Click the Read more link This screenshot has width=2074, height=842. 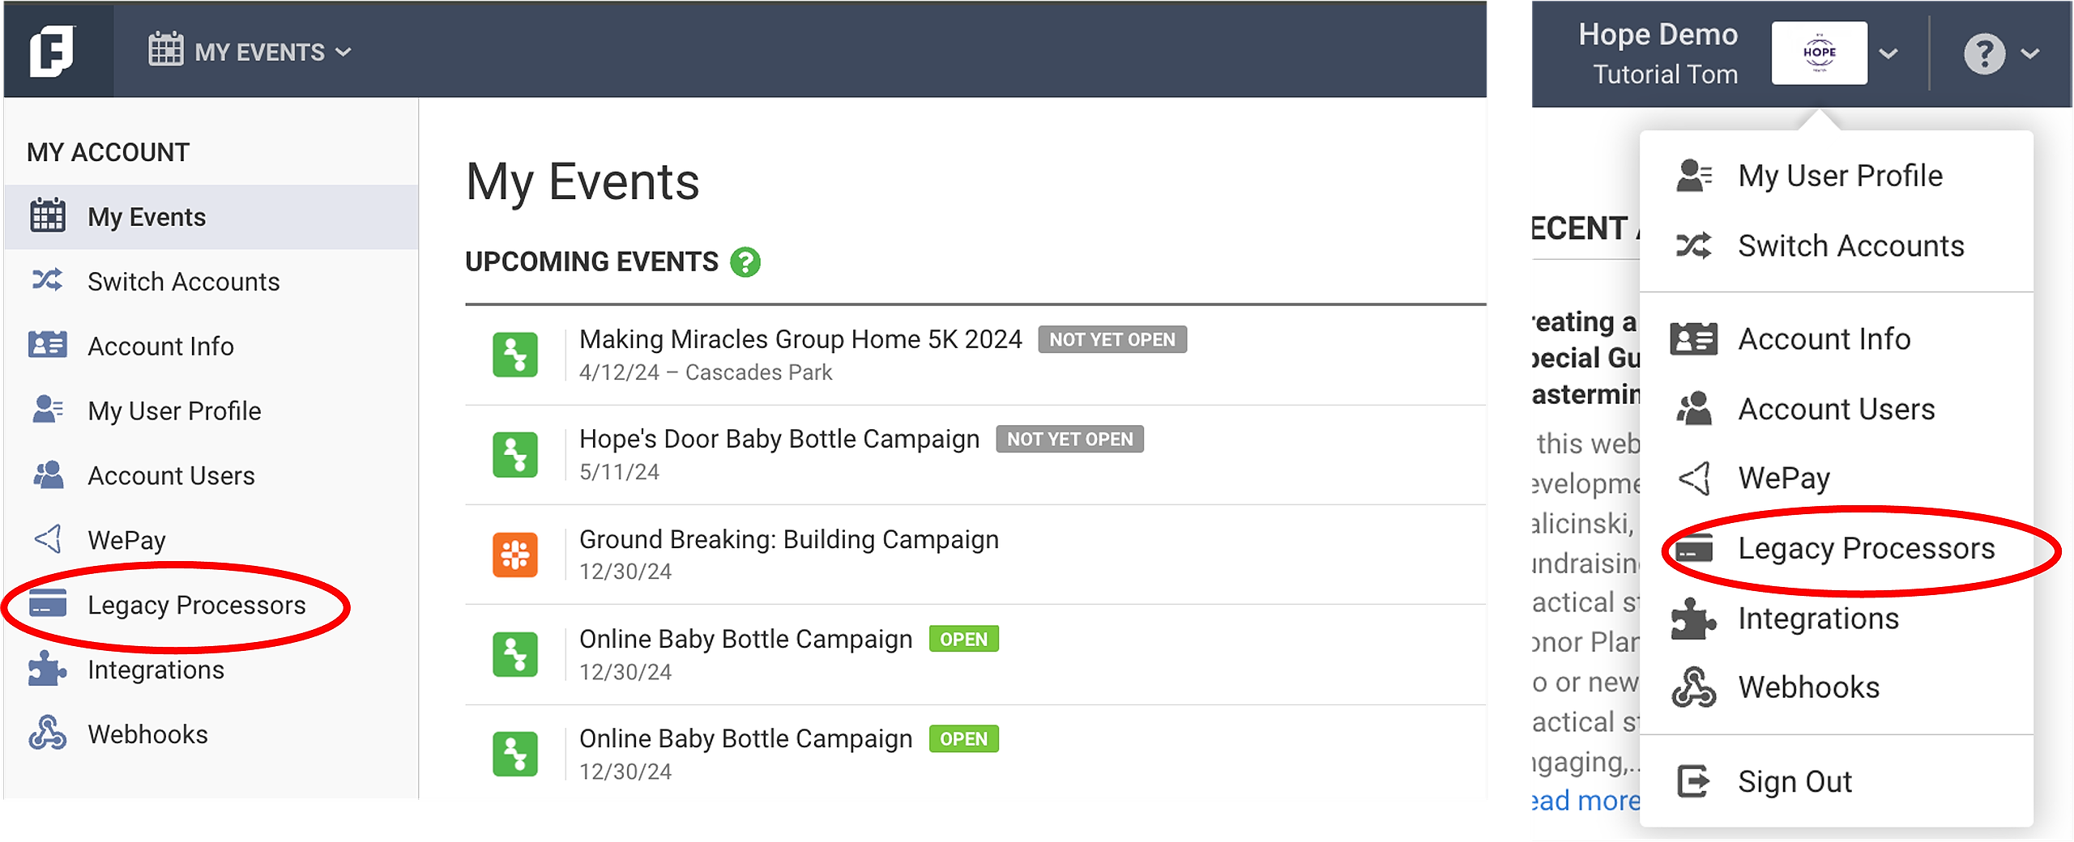(x=1586, y=801)
